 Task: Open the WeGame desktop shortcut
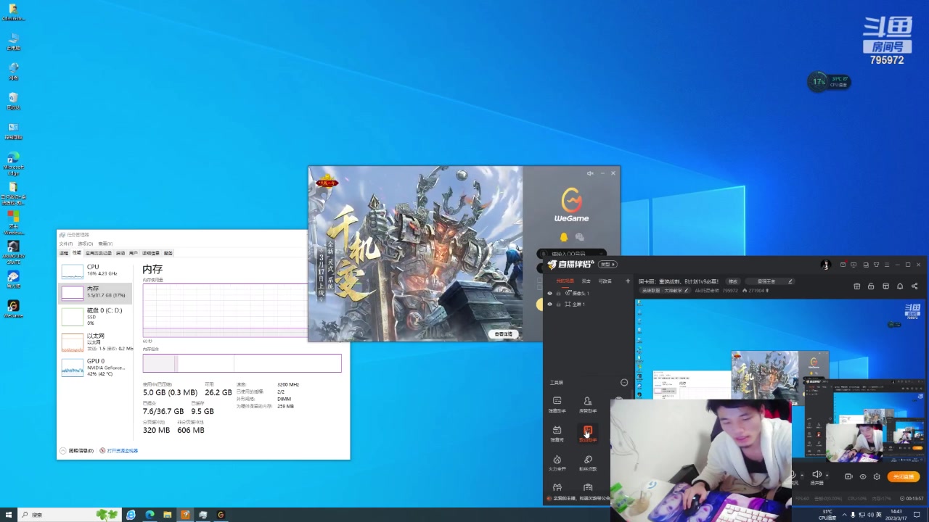13,310
